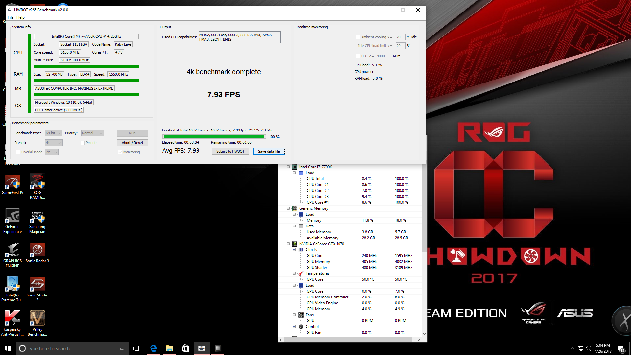631x355 pixels.
Task: Select the Available Memory row
Action: (x=350, y=238)
